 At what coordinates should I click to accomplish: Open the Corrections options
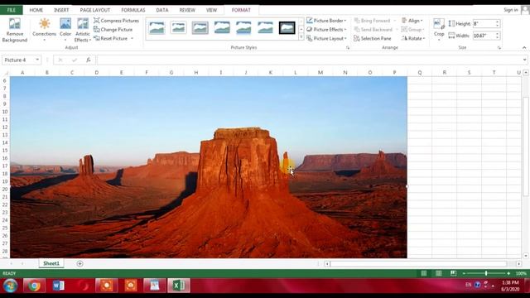44,30
